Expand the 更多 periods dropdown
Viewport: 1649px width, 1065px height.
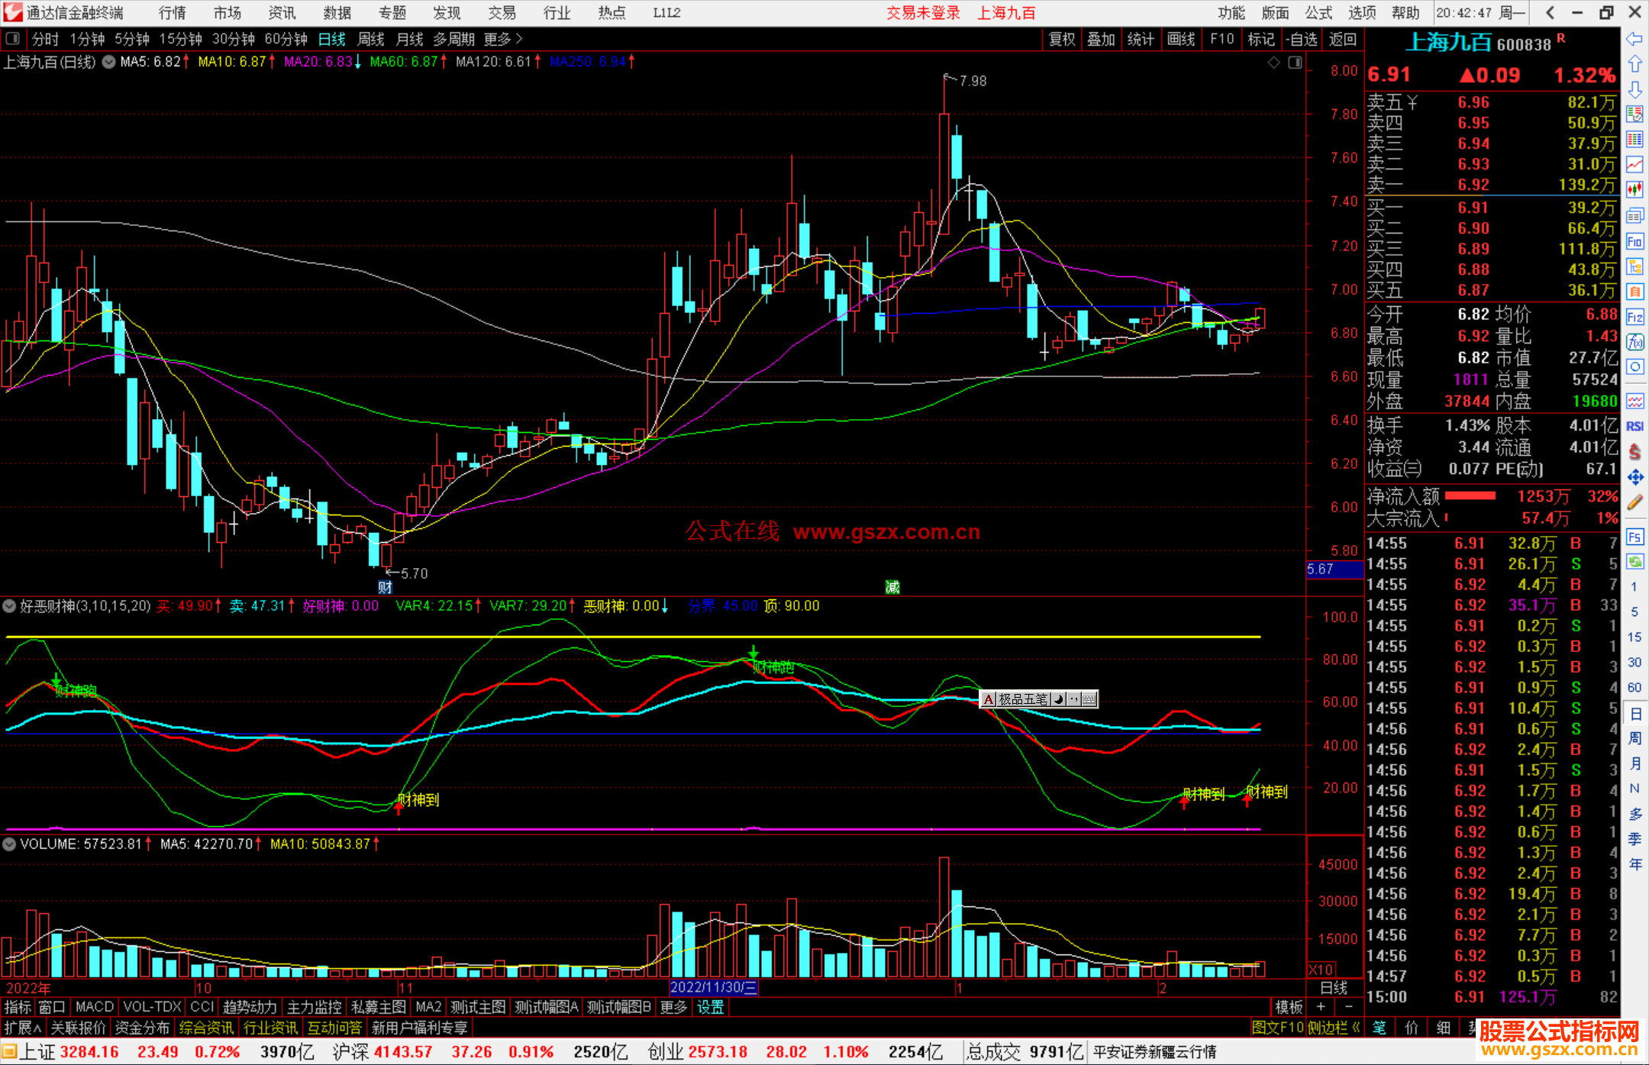pos(503,39)
